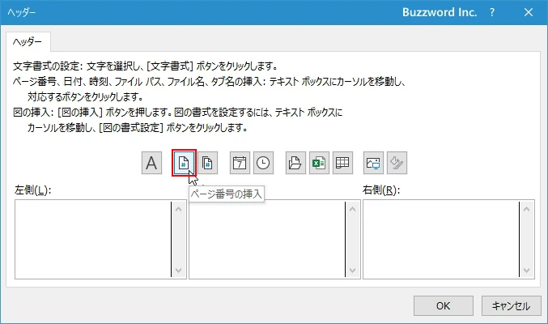Click the Insert Picture icon
This screenshot has width=548, height=324.
pyautogui.click(x=373, y=163)
